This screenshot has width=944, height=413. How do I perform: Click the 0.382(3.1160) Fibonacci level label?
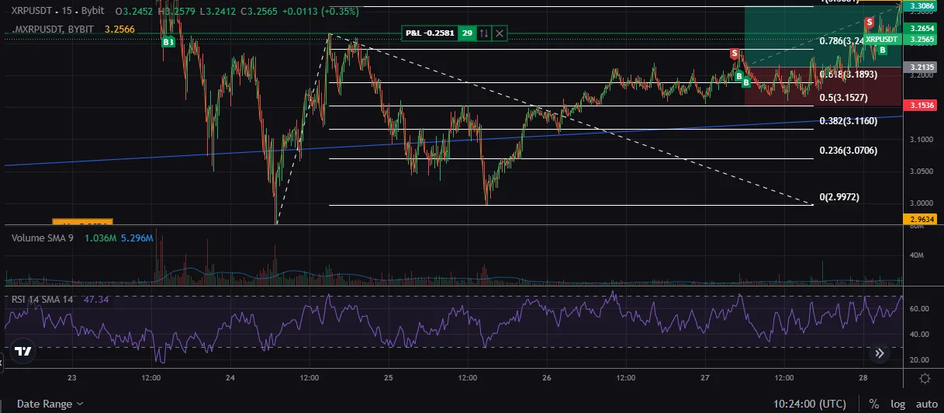point(849,121)
